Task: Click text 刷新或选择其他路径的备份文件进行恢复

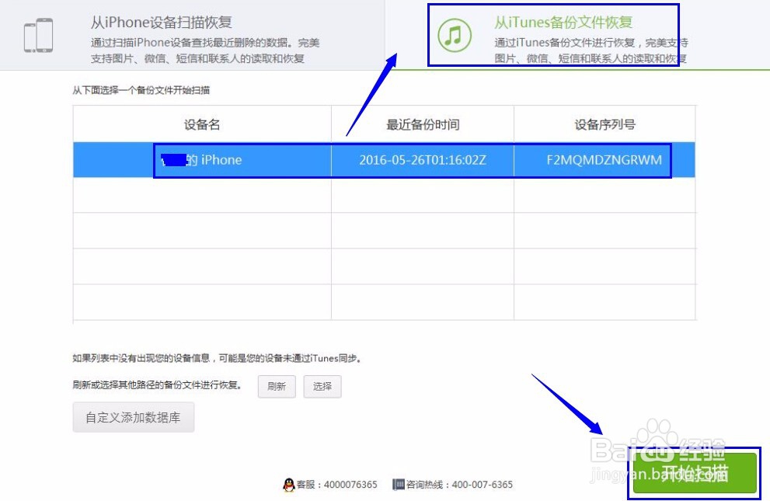Action: pos(157,385)
